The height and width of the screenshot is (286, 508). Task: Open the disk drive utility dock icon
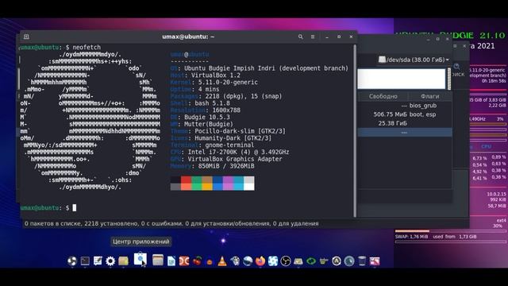298,261
